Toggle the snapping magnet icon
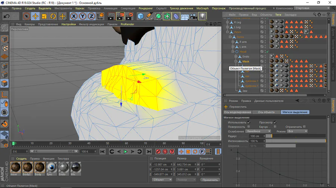Viewport: 336px width, 188px height. [4, 124]
